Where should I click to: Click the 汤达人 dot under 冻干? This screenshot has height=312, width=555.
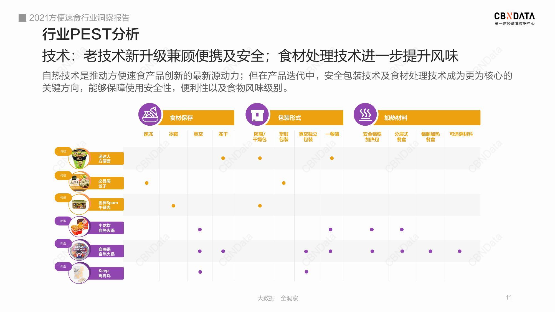tap(223, 158)
